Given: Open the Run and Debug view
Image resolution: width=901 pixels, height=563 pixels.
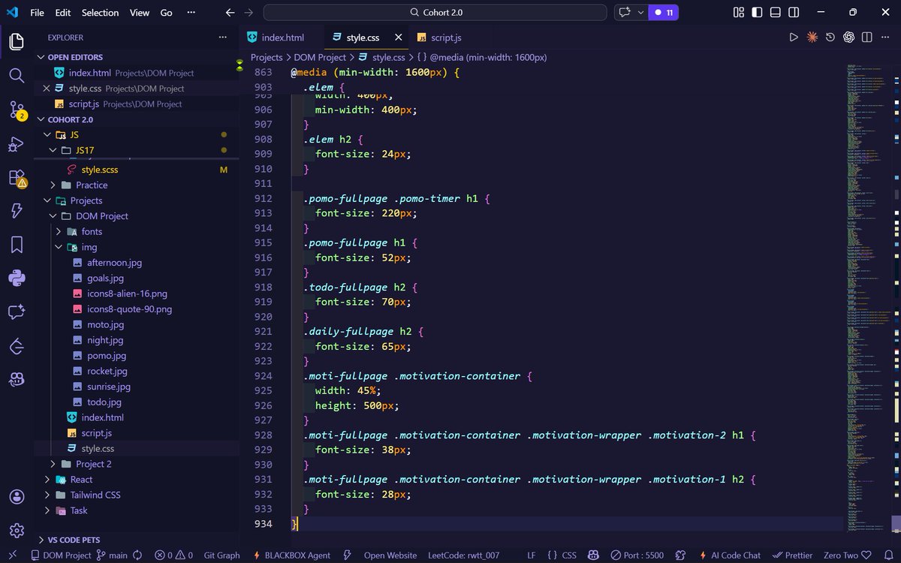Looking at the screenshot, I should (x=17, y=143).
